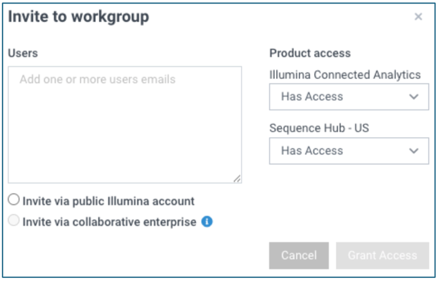This screenshot has height=281, width=437.
Task: Open the Sequence Hub - US access dropdown
Action: click(348, 151)
